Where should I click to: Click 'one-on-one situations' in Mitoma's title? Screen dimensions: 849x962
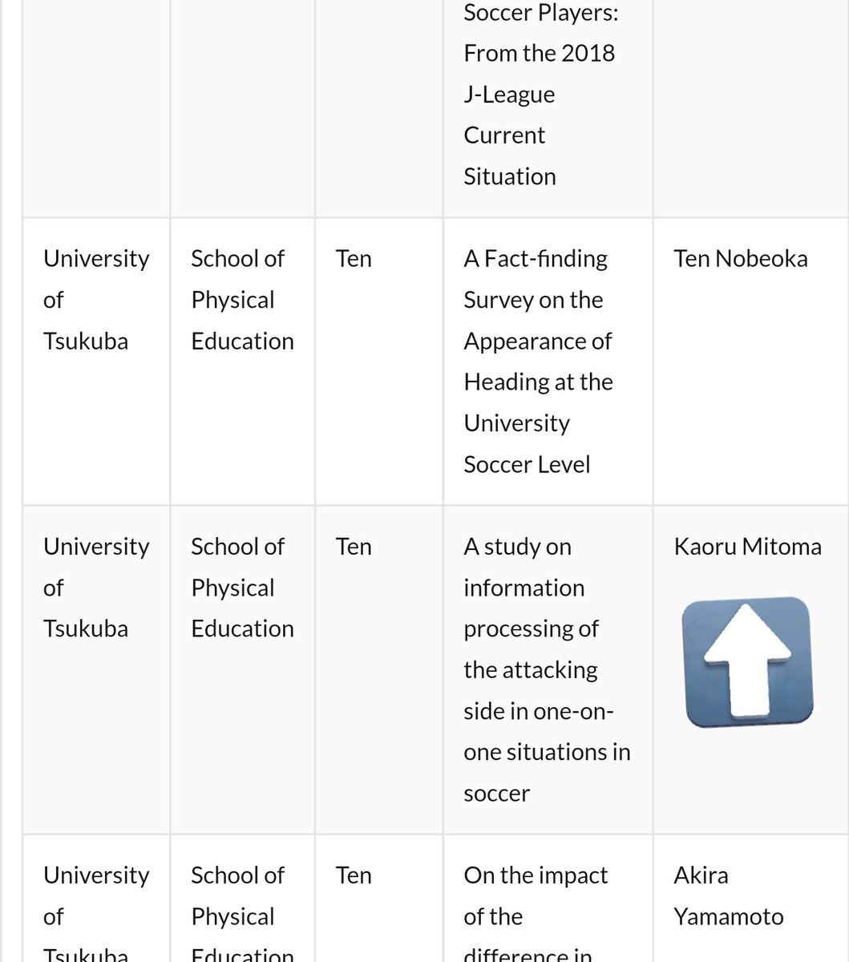click(x=546, y=732)
